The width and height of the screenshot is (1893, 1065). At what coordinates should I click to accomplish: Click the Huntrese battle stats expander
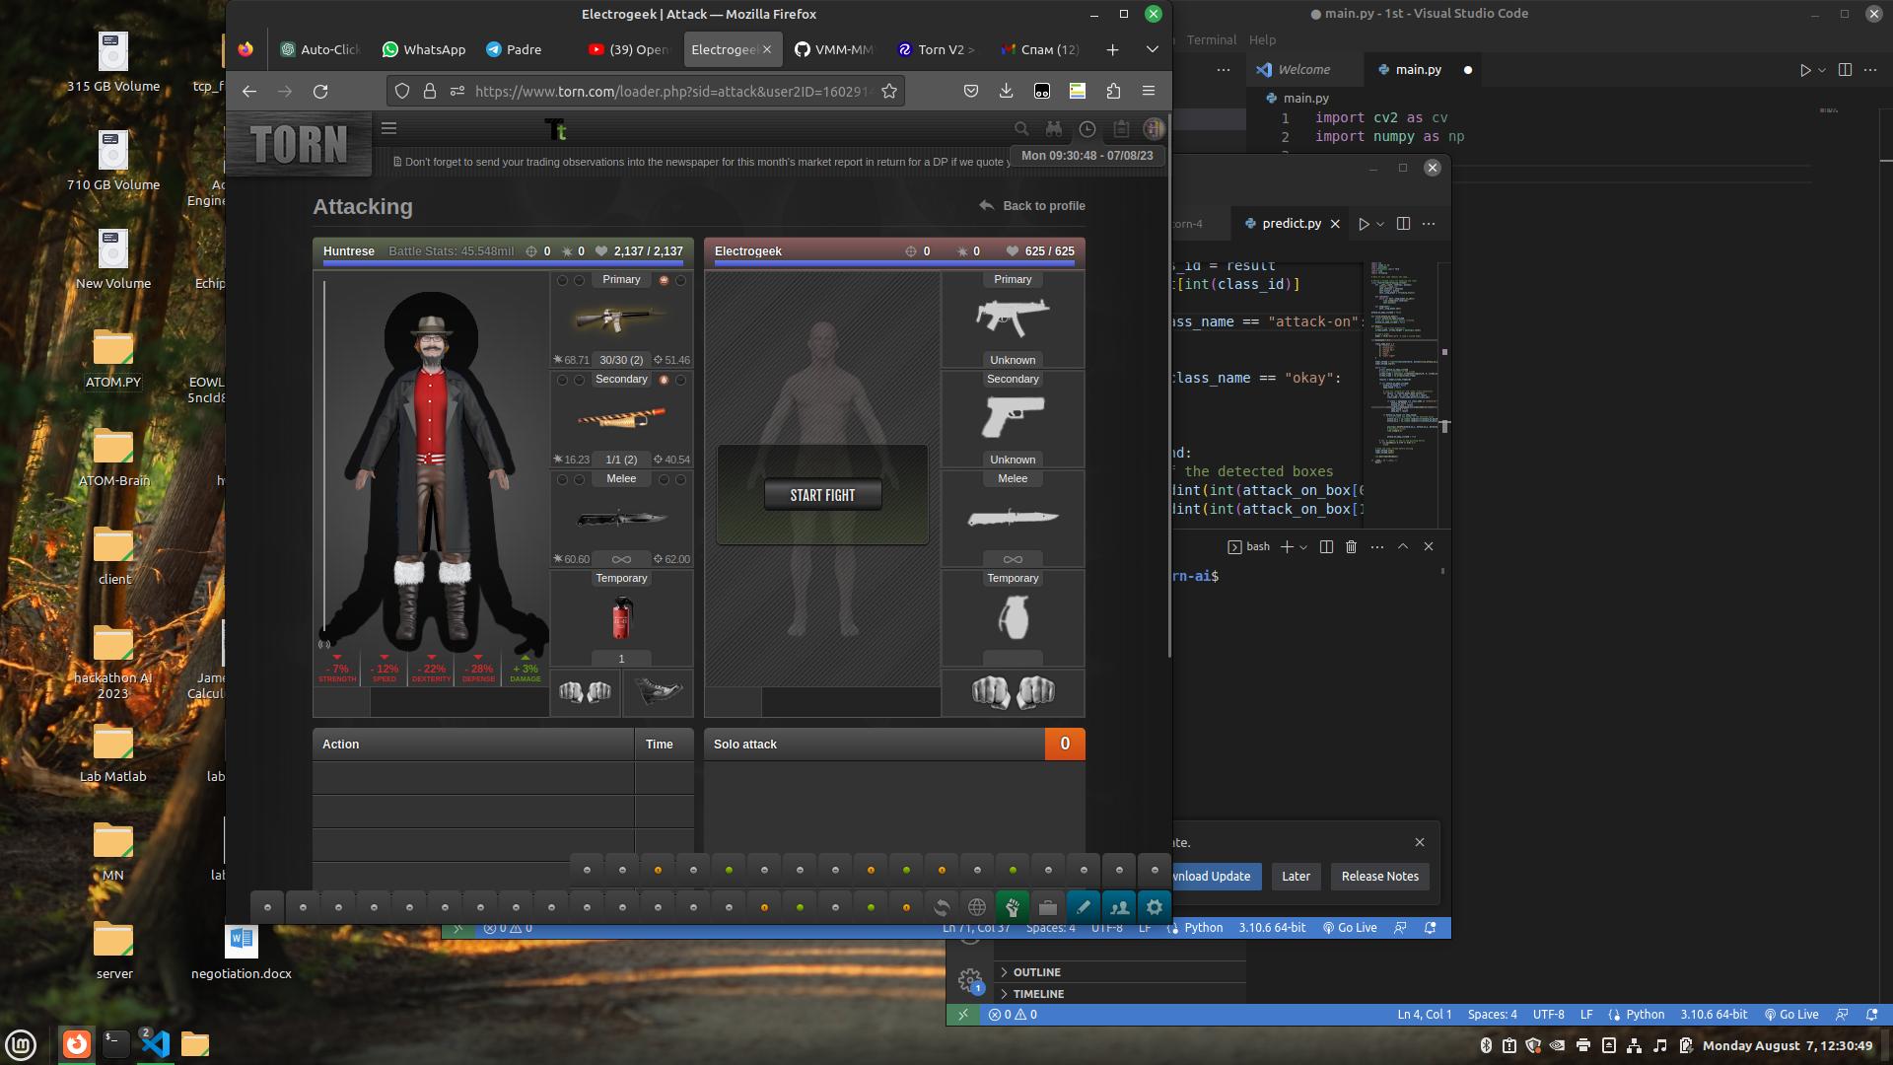tap(452, 249)
